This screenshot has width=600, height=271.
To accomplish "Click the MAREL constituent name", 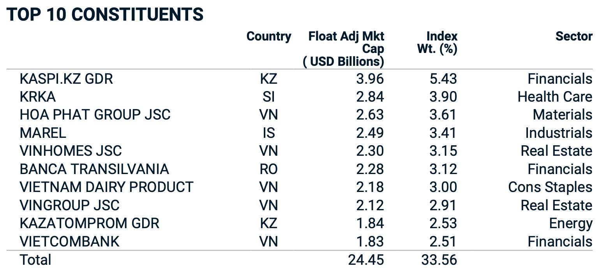I will [43, 133].
